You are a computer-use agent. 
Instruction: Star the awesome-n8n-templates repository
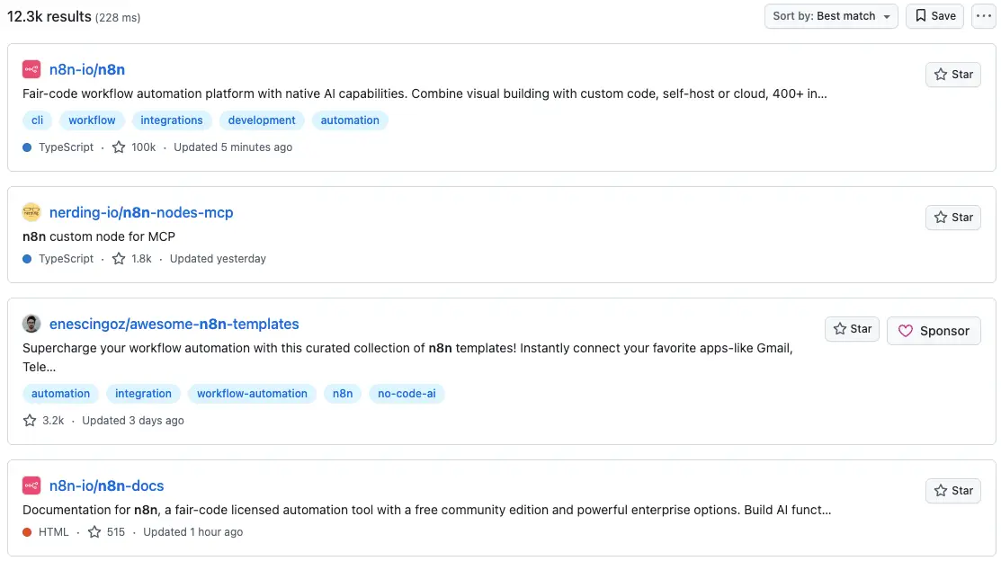852,329
